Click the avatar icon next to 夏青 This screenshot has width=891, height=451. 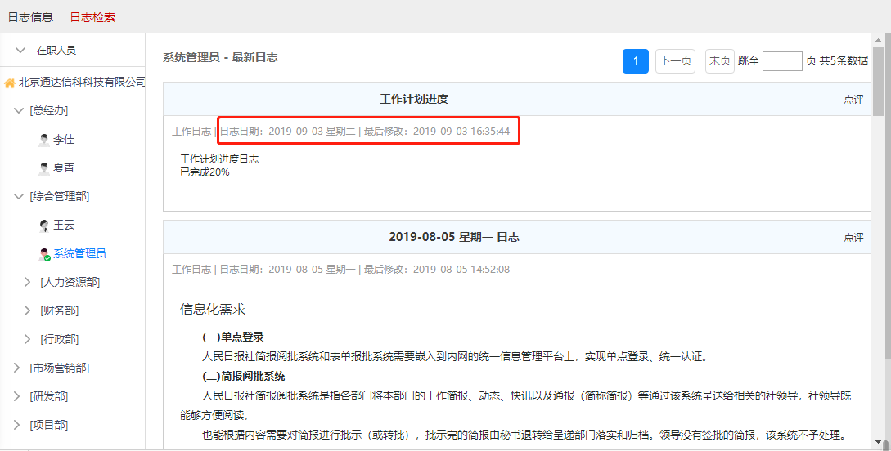coord(44,168)
